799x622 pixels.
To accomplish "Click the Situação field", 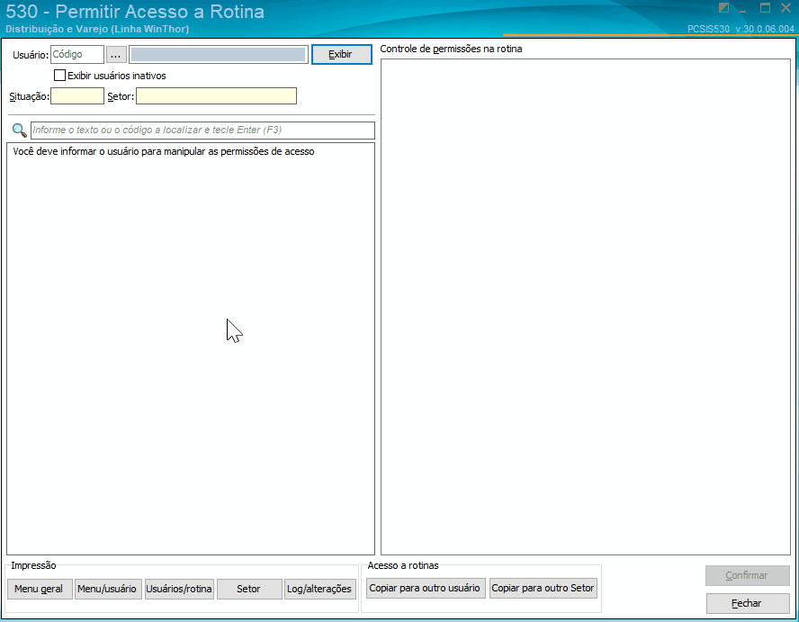I will 77,95.
